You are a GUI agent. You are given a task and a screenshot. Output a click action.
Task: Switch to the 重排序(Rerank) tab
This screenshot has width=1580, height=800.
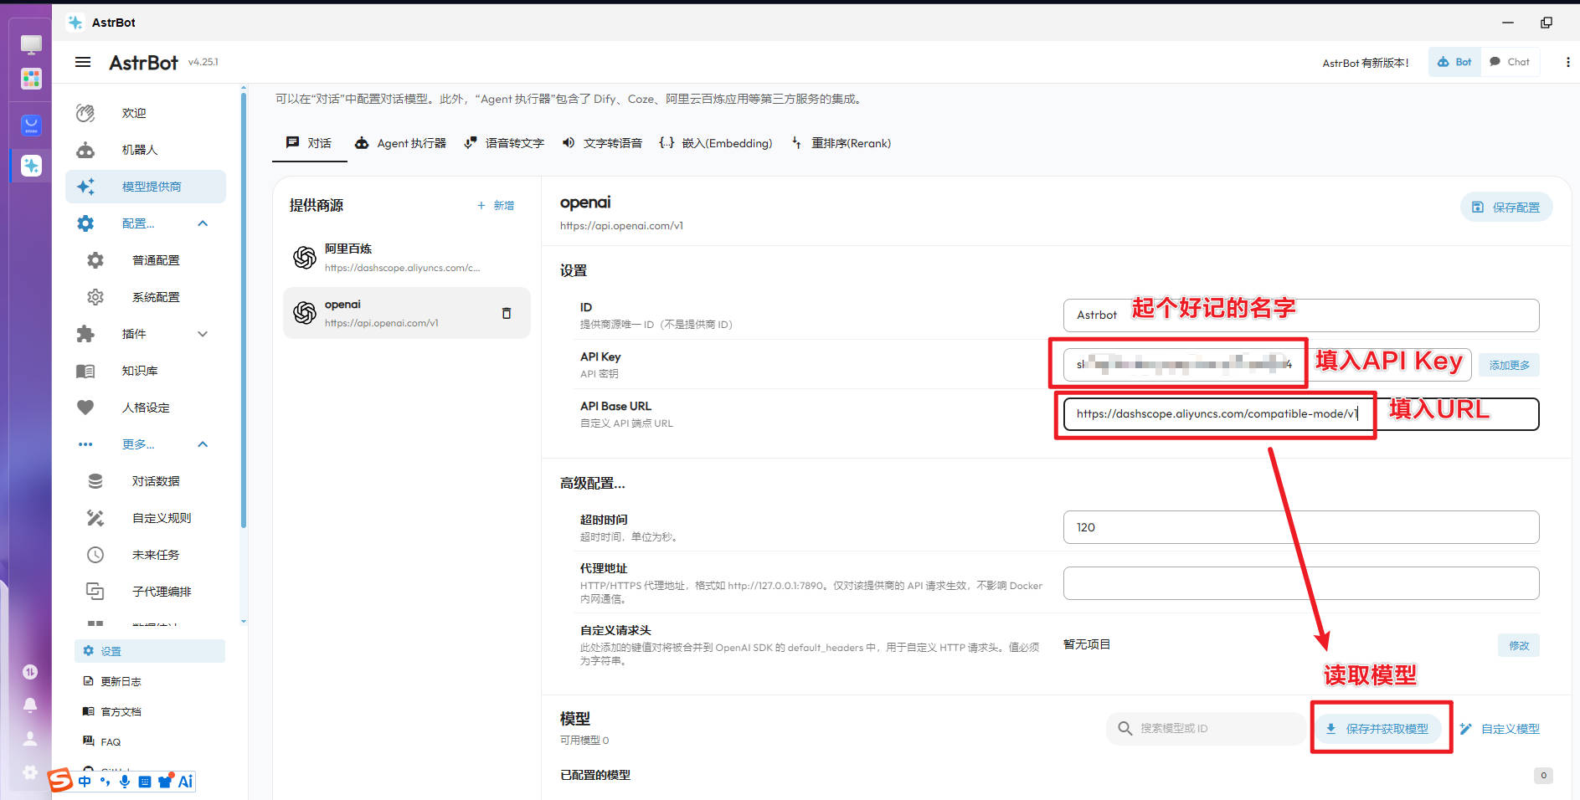coord(841,143)
